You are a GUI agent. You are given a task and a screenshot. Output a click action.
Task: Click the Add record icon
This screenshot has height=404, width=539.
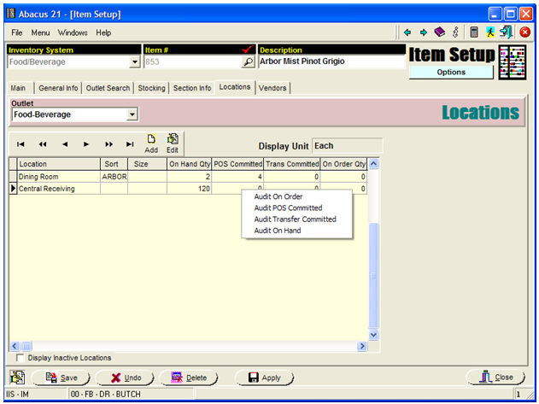point(151,143)
